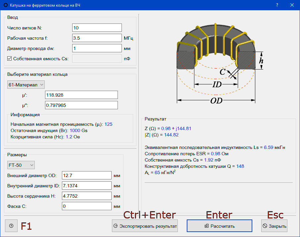Click the AL value 65

pyautogui.click(x=157, y=172)
